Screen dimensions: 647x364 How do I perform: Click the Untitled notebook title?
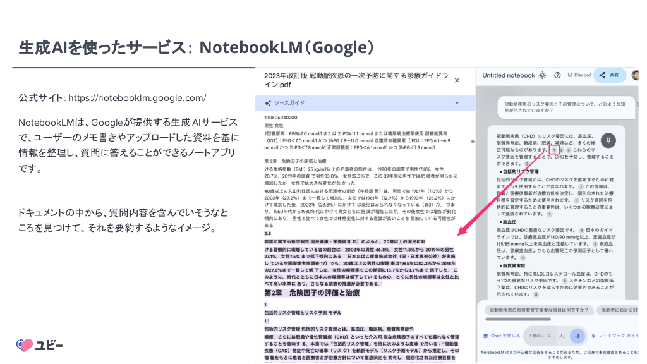(x=508, y=75)
